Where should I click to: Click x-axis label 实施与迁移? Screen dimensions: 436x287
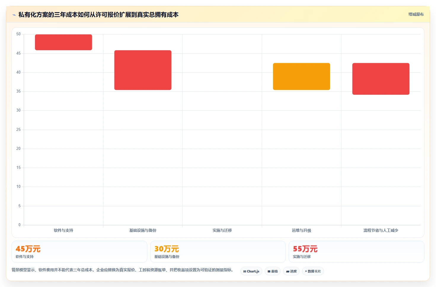click(x=222, y=230)
